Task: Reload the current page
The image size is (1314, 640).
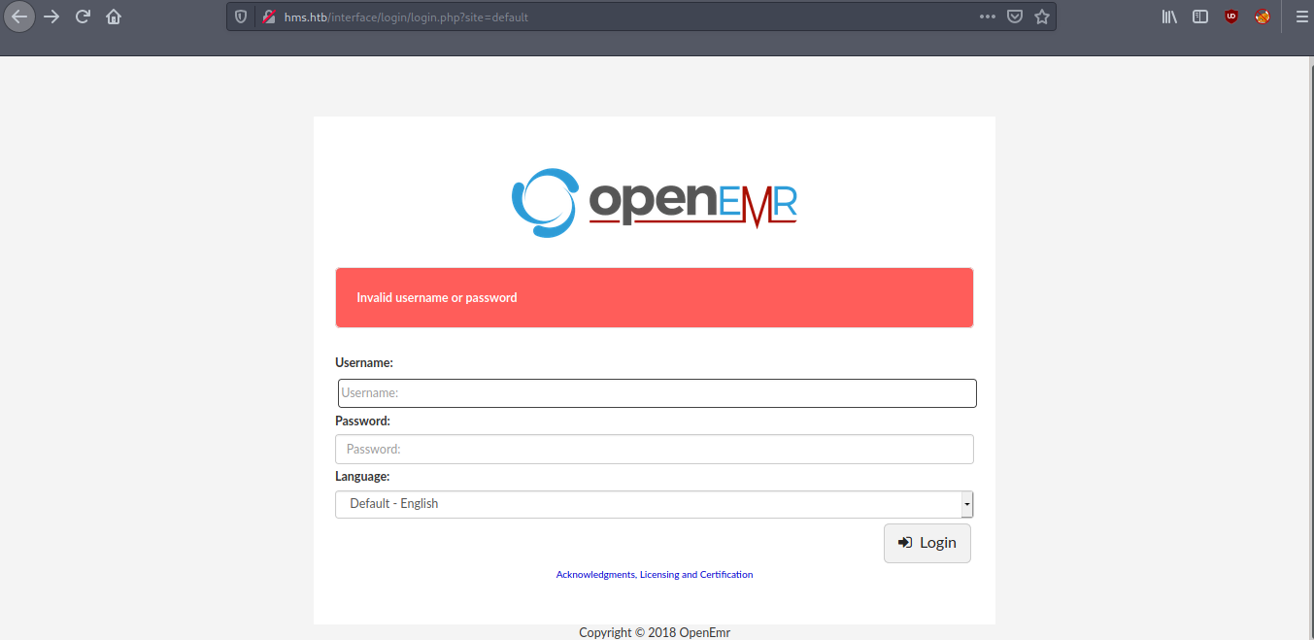Action: (83, 17)
